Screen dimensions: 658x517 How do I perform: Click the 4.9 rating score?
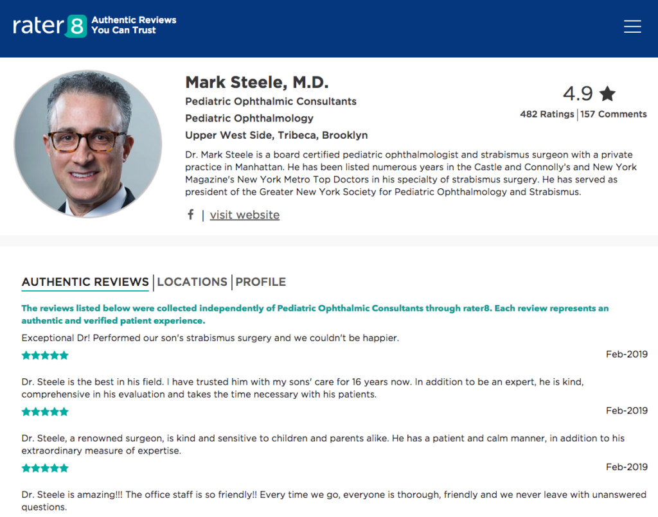[x=578, y=94]
